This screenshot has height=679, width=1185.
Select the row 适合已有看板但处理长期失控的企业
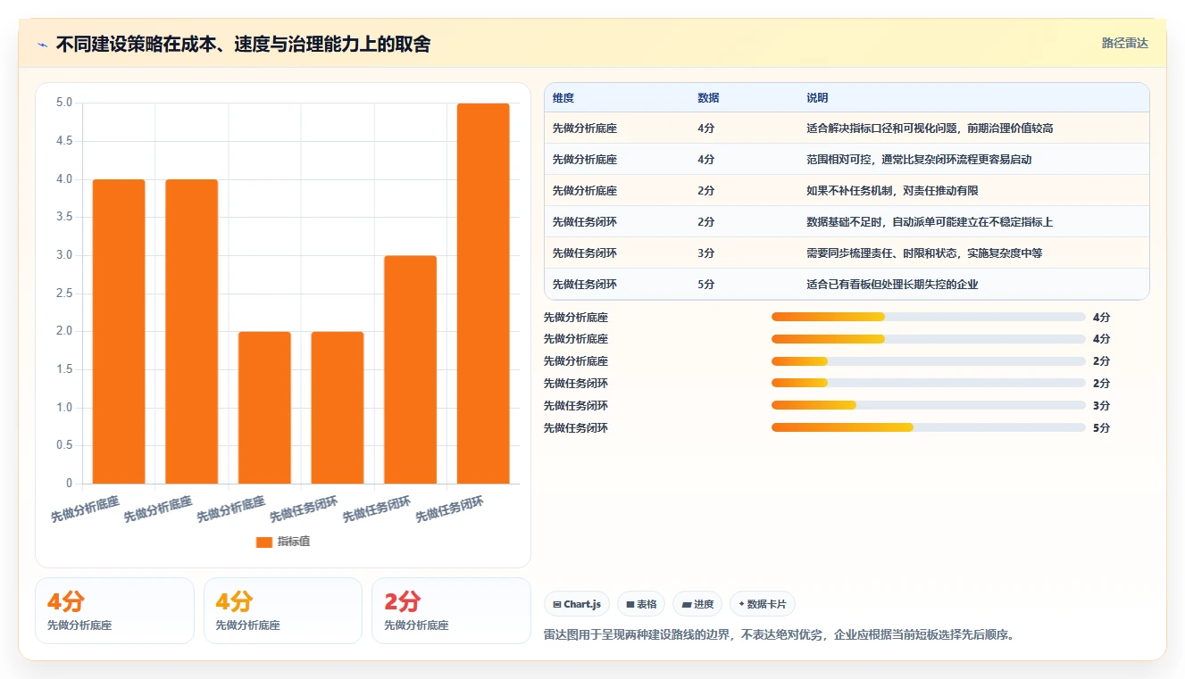coord(847,285)
